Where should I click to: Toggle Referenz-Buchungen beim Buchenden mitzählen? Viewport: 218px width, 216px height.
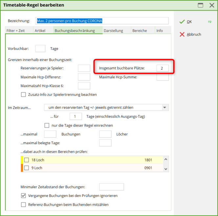click(23, 205)
